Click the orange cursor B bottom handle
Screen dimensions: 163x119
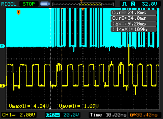pos(62,109)
